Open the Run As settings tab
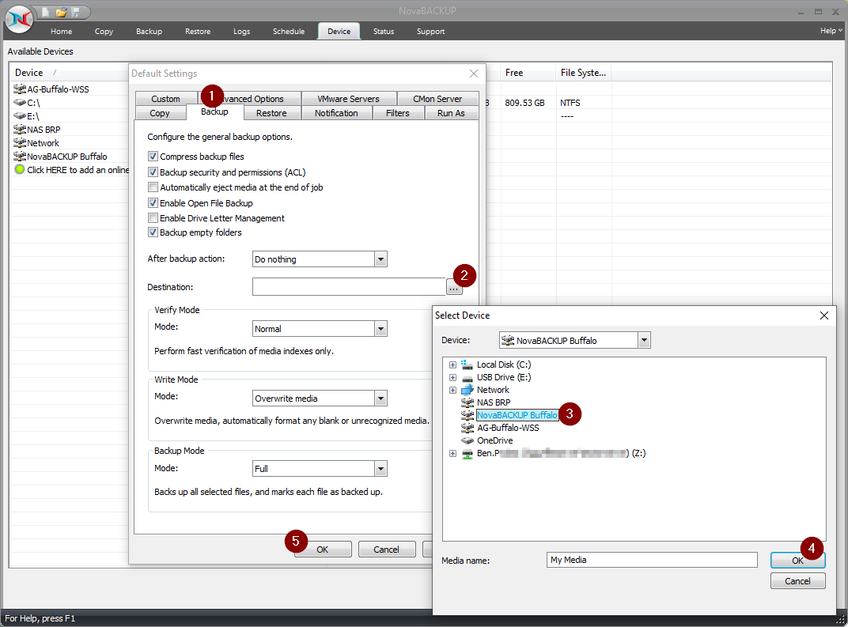 pyautogui.click(x=451, y=113)
